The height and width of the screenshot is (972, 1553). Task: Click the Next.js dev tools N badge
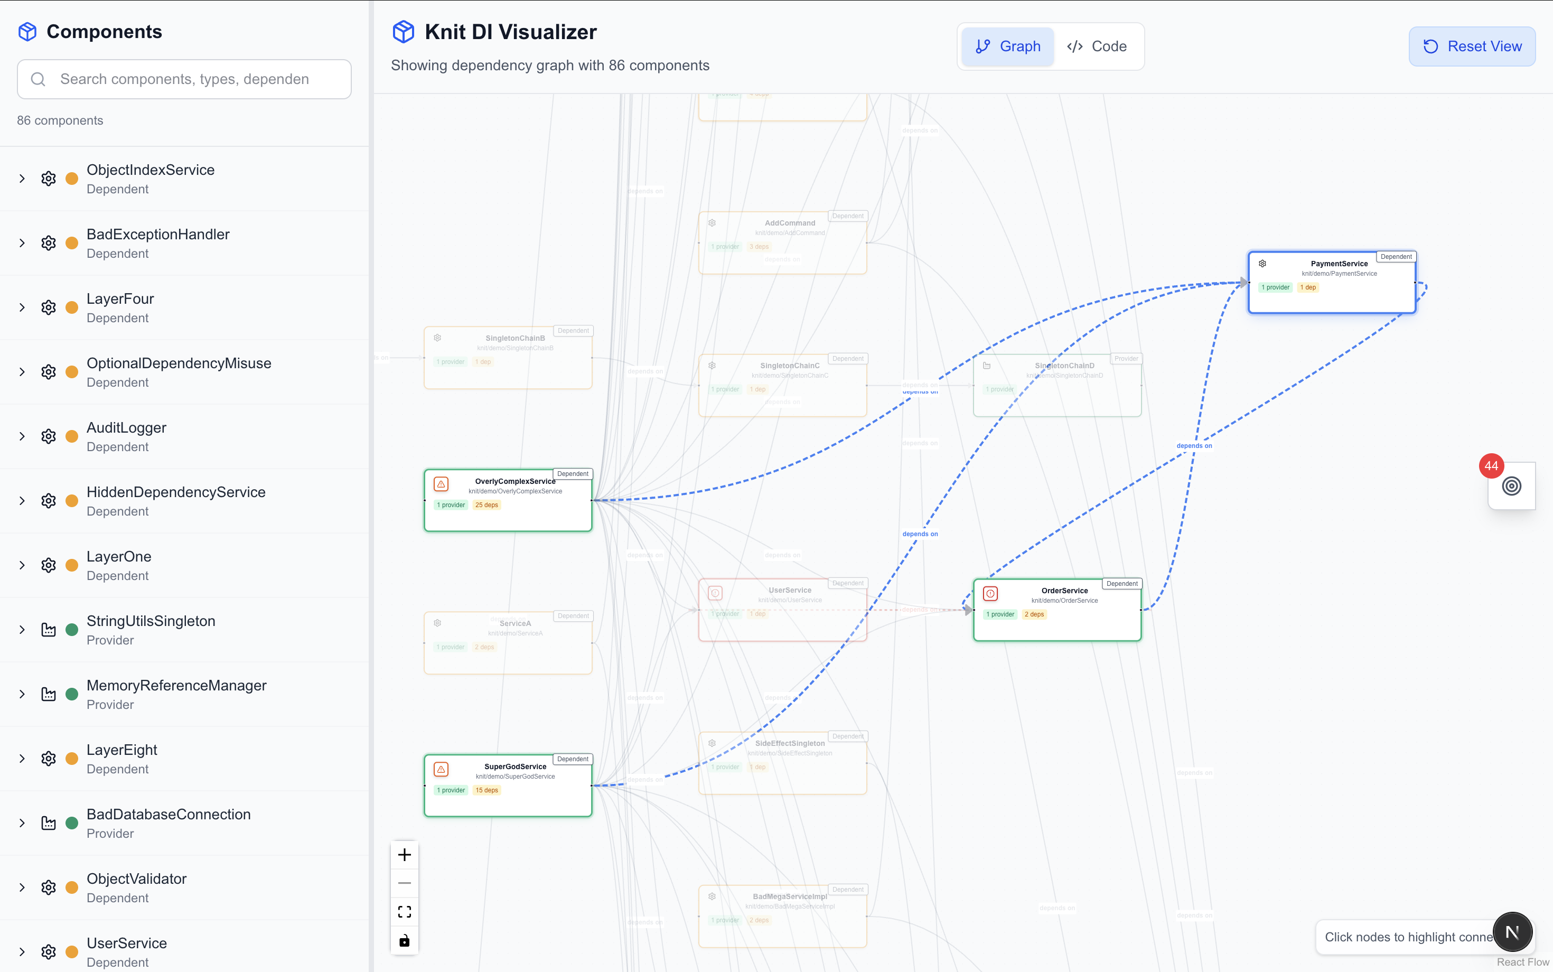click(1512, 932)
